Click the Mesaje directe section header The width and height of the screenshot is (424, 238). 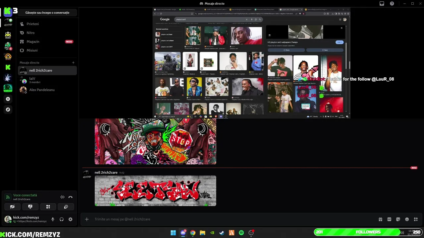29,62
